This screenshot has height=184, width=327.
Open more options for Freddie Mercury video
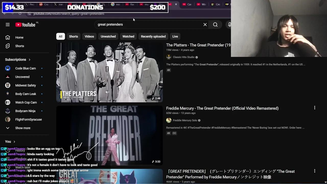point(314,108)
